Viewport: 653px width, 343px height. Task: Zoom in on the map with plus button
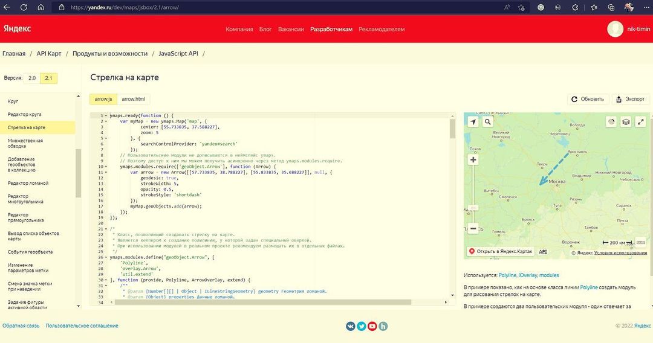click(x=473, y=159)
